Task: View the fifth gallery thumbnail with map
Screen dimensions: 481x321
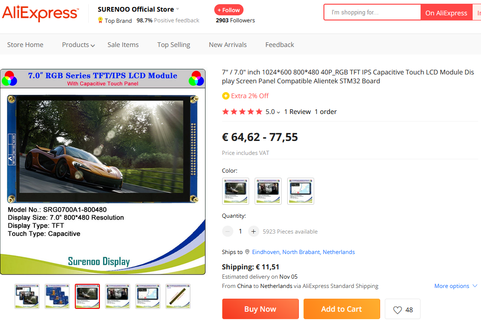Action: (147, 296)
